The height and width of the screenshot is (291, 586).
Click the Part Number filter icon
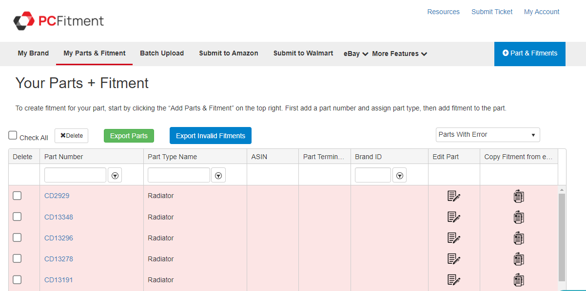click(x=115, y=176)
